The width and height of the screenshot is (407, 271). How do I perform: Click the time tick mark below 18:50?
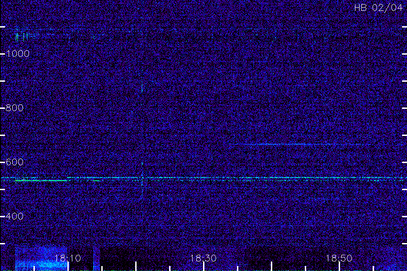click(339, 266)
